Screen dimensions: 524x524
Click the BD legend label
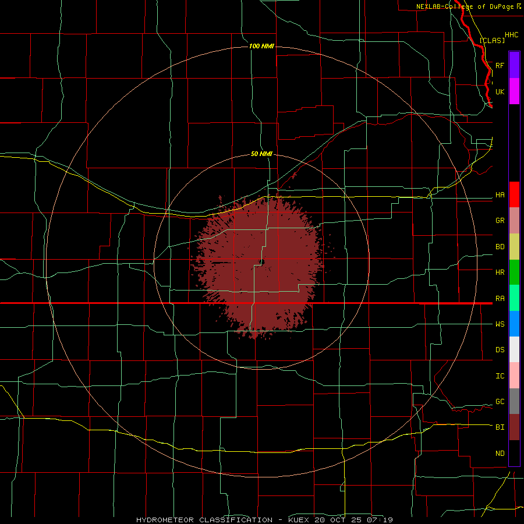tap(500, 247)
